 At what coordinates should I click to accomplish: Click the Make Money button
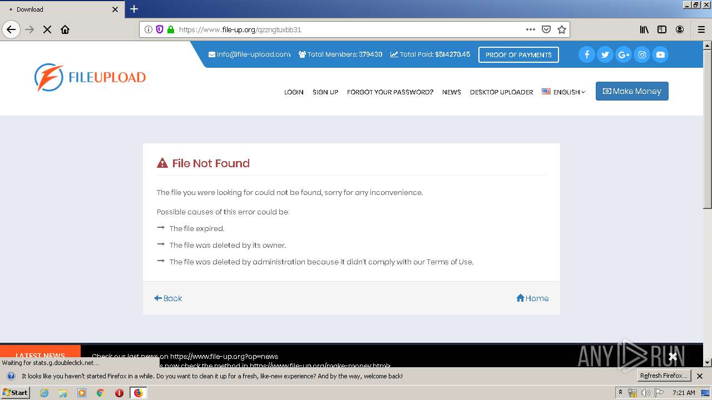(632, 91)
